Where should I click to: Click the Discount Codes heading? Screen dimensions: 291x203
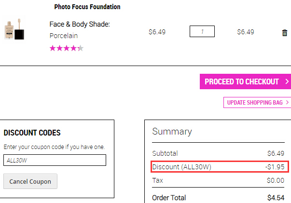coord(32,133)
